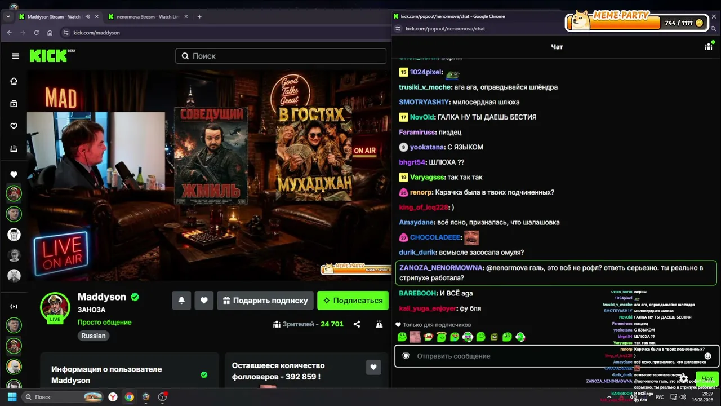The width and height of the screenshot is (721, 406).
Task: Open the download-tray icon in Kick sidebar
Action: tap(14, 149)
